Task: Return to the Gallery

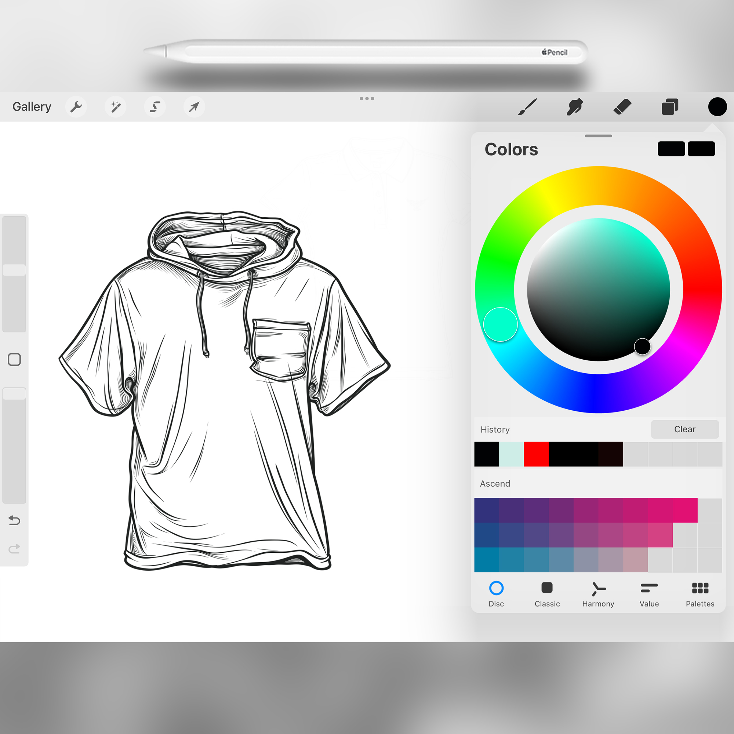Action: (32, 107)
